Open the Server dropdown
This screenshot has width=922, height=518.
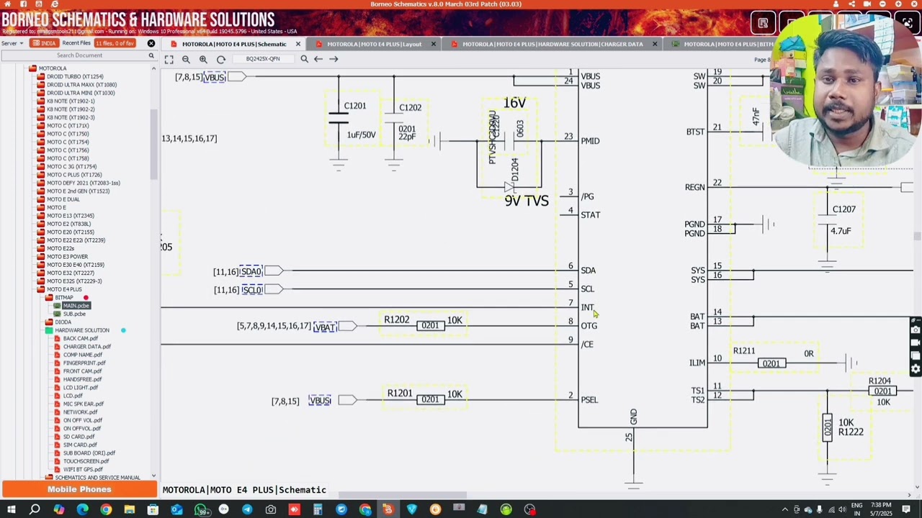12,43
